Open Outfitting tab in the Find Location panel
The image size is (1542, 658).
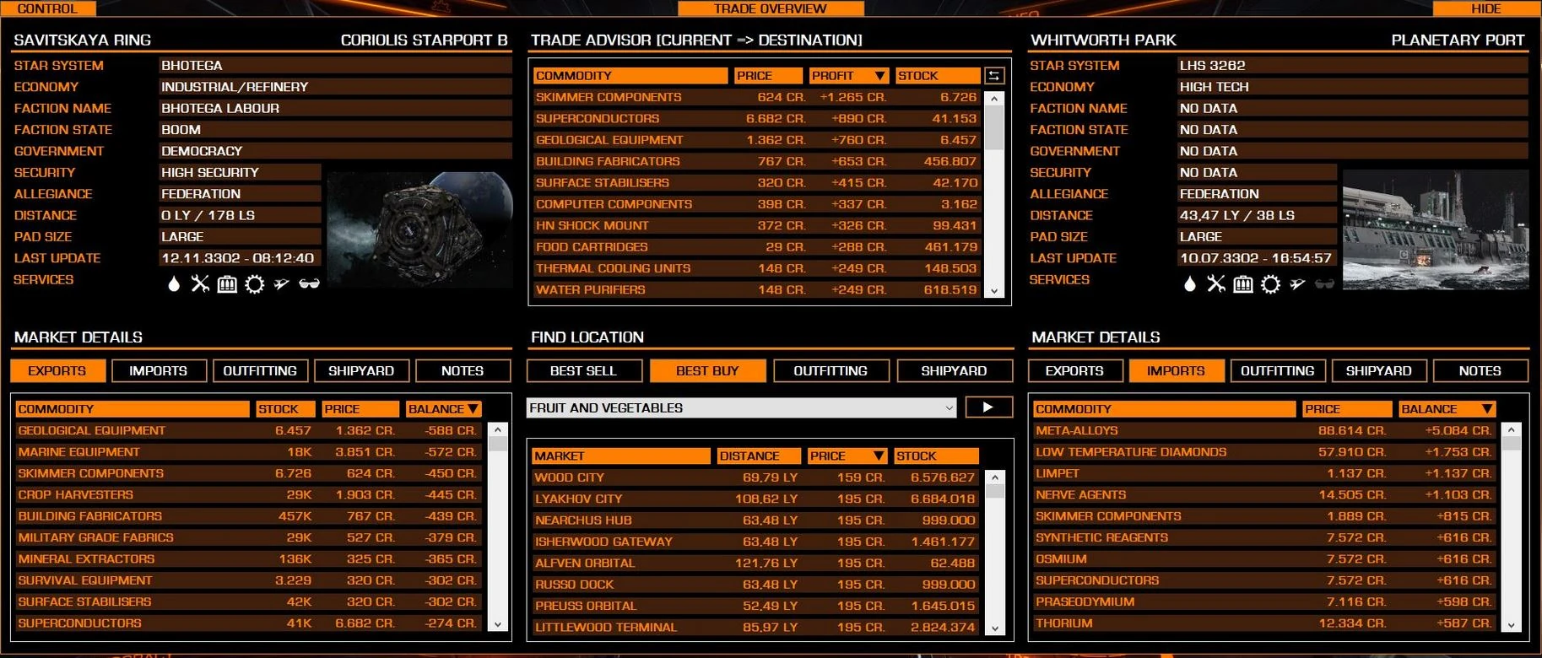pyautogui.click(x=831, y=371)
